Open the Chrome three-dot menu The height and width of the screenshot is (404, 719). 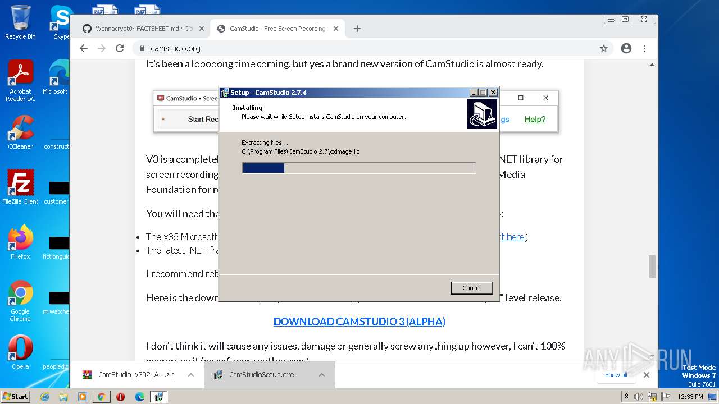coord(644,48)
